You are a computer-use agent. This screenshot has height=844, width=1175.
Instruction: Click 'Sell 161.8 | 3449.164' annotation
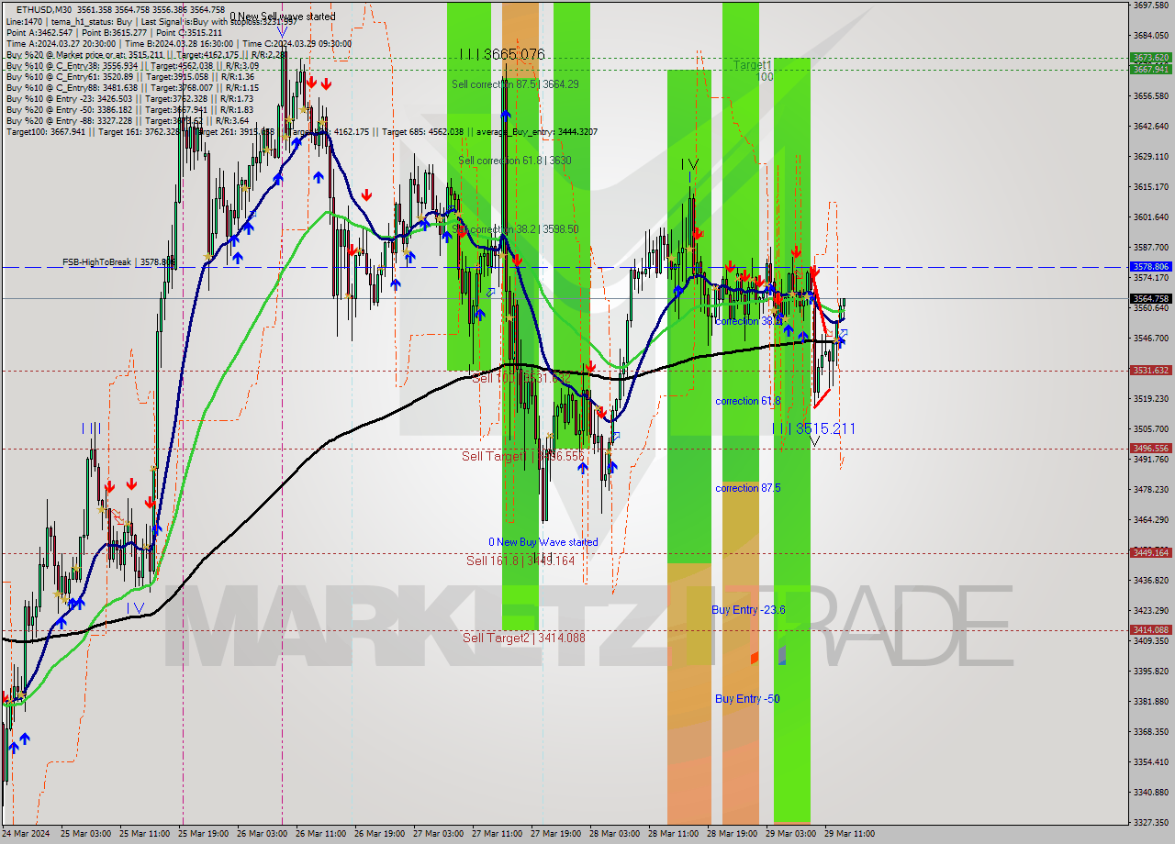pyautogui.click(x=520, y=561)
